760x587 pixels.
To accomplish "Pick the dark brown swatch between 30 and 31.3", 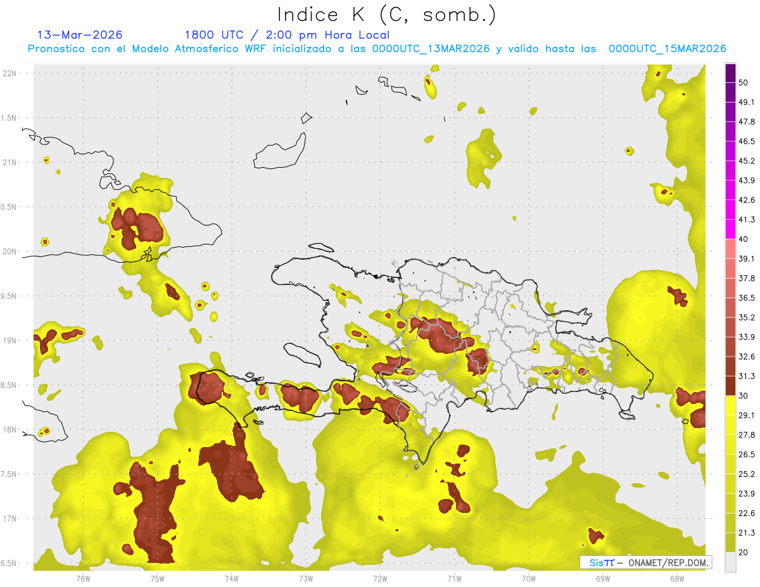I will (730, 386).
